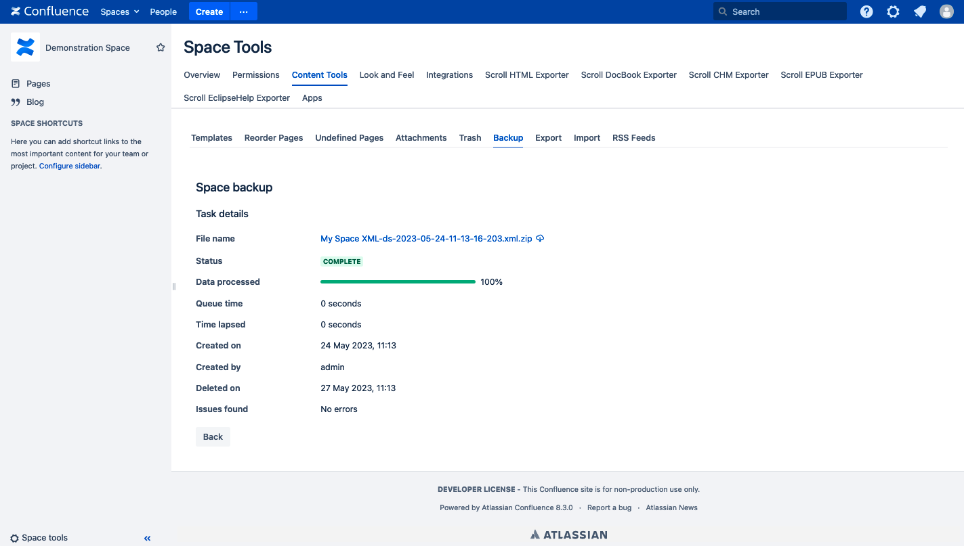964x546 pixels.
Task: Switch to the Permissions tab
Action: pyautogui.click(x=255, y=75)
